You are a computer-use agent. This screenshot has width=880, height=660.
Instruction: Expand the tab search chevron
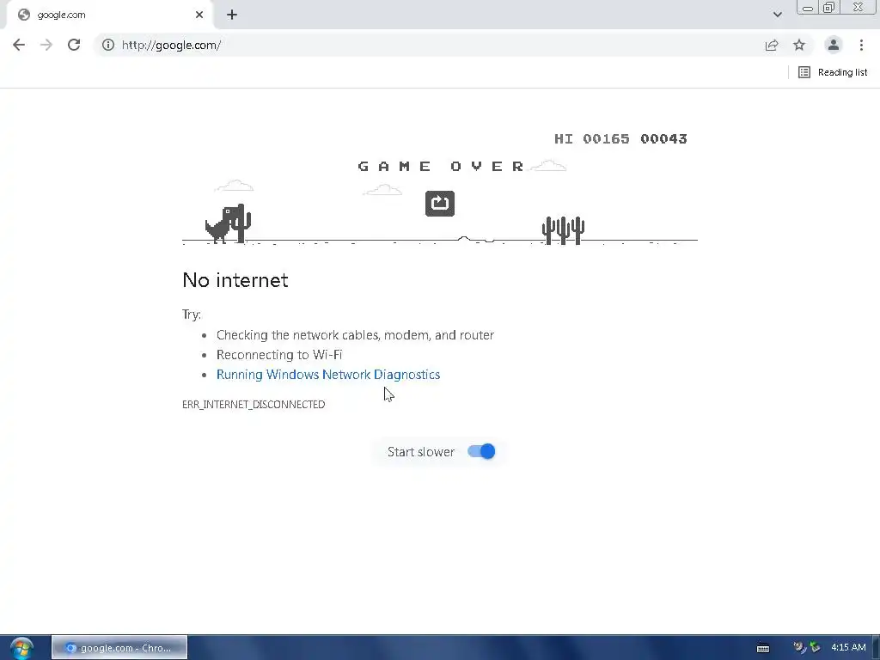[777, 15]
